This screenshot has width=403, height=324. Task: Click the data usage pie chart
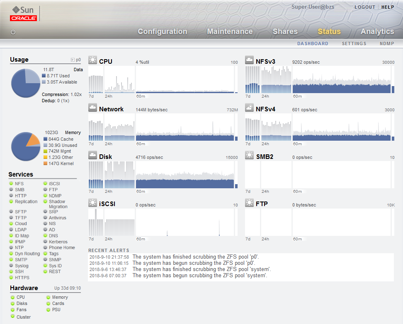(26, 83)
